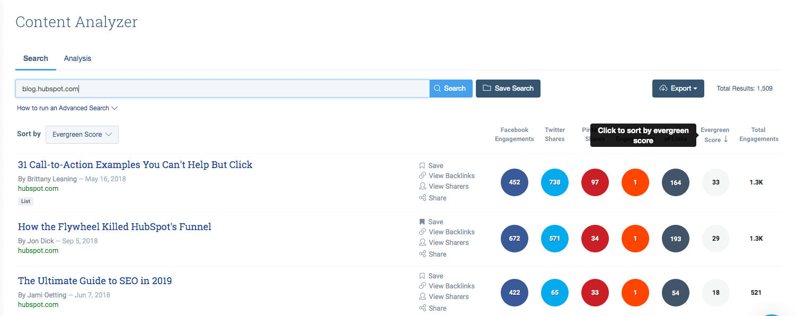Click Facebook engagements circle 452
The width and height of the screenshot is (797, 316).
point(515,182)
